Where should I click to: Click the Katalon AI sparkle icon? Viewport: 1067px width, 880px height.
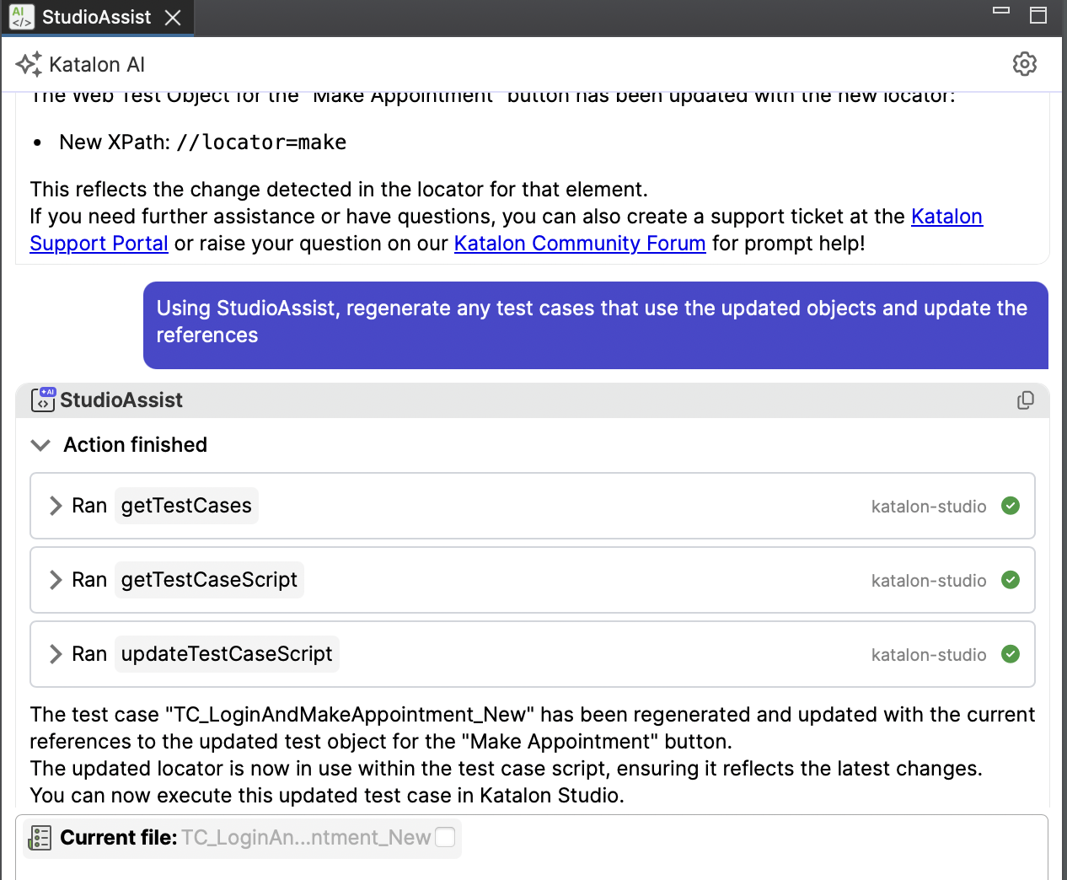[28, 64]
